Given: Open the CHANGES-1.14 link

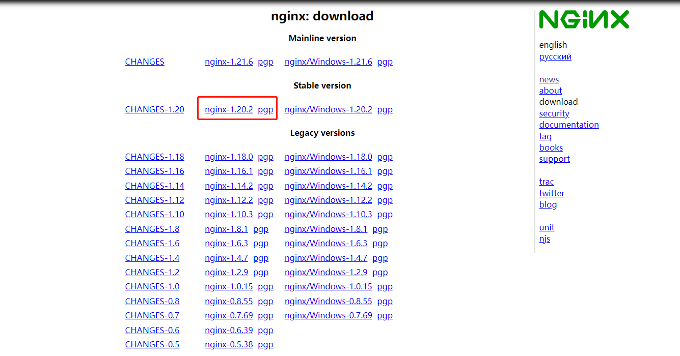Looking at the screenshot, I should [x=155, y=186].
